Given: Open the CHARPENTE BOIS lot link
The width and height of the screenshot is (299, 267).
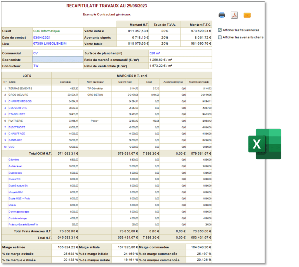Looking at the screenshot, I should [x=20, y=101].
